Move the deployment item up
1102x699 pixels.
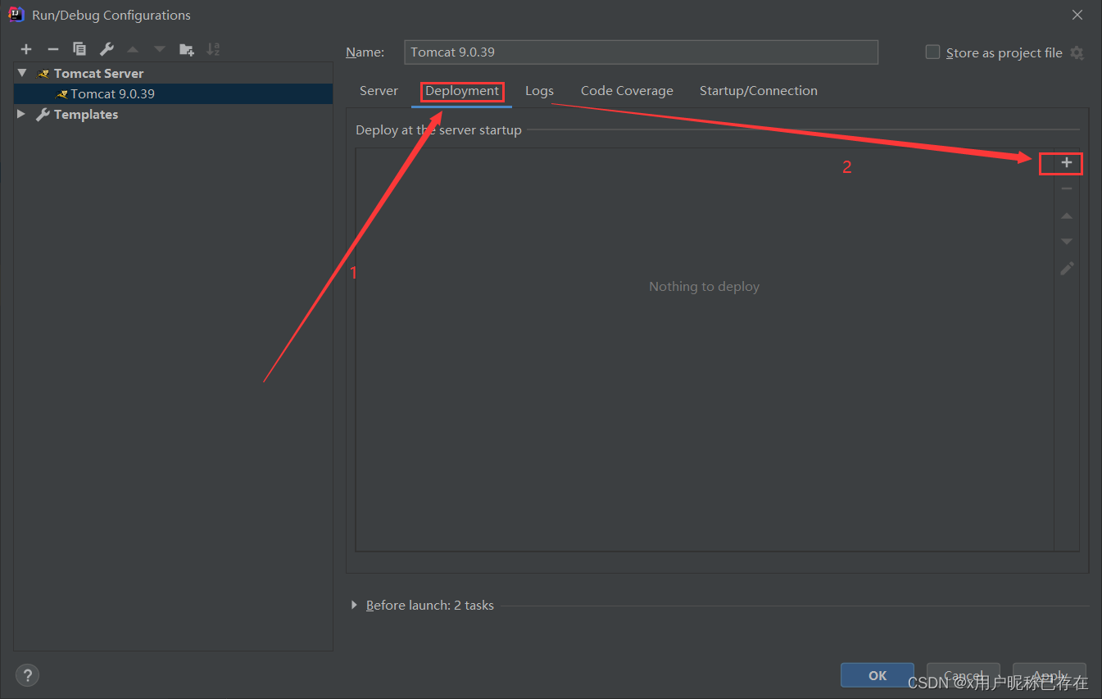pos(1067,216)
